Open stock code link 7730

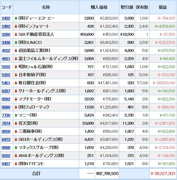click(x=6, y=115)
